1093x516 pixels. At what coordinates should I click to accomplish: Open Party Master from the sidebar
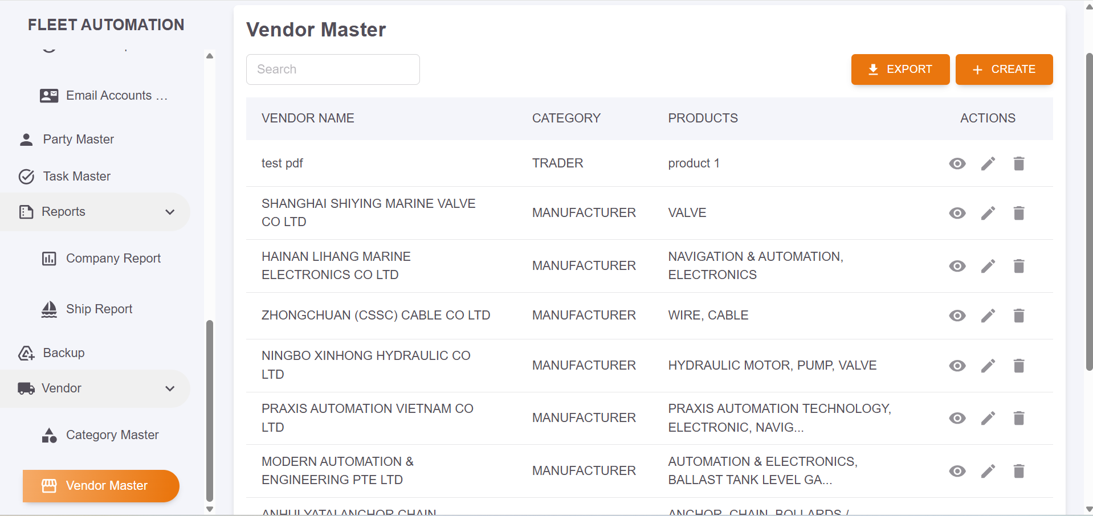coord(78,139)
